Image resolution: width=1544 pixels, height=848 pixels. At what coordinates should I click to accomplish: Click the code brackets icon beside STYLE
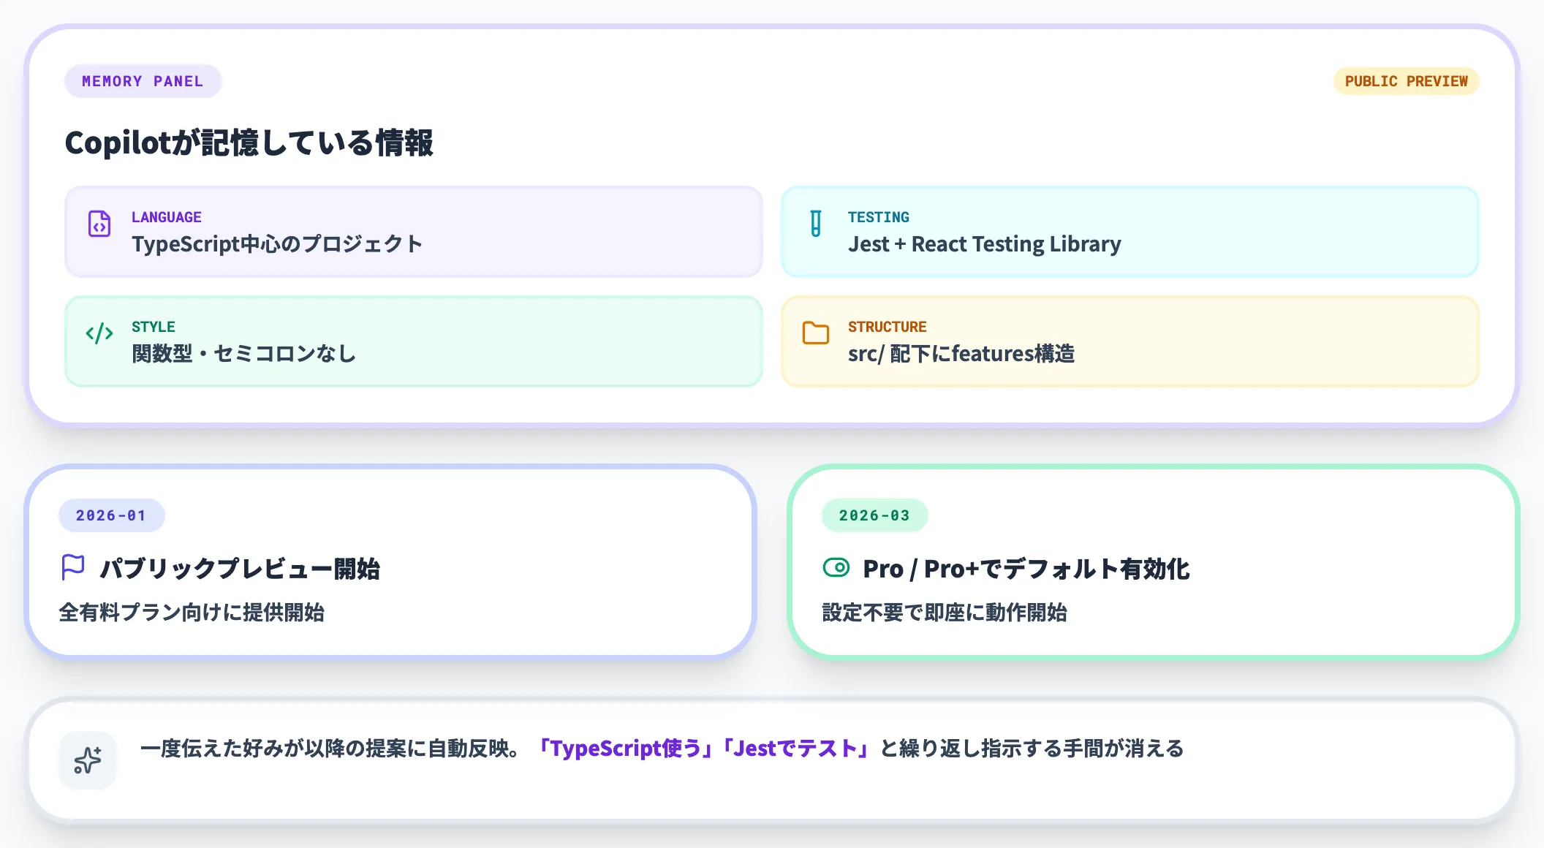(x=99, y=333)
